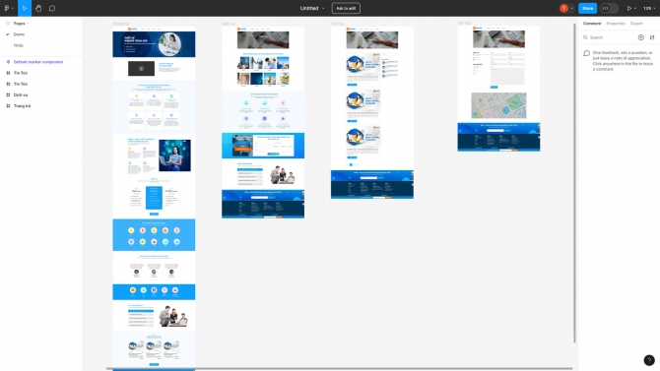Click the filter comments icon
Viewport: 660px width, 371px height.
click(x=640, y=37)
